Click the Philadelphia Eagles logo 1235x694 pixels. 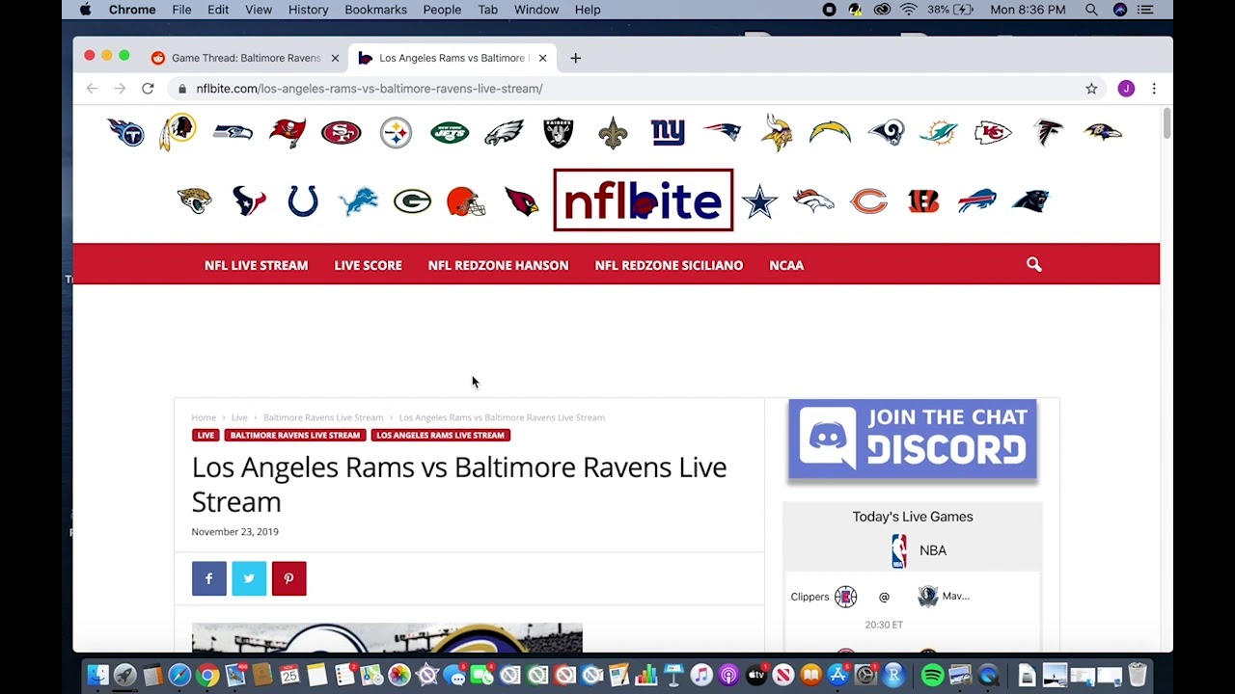pyautogui.click(x=504, y=132)
